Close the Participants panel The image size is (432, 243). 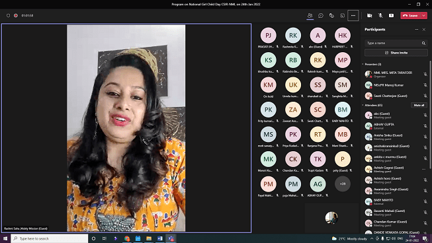[424, 30]
